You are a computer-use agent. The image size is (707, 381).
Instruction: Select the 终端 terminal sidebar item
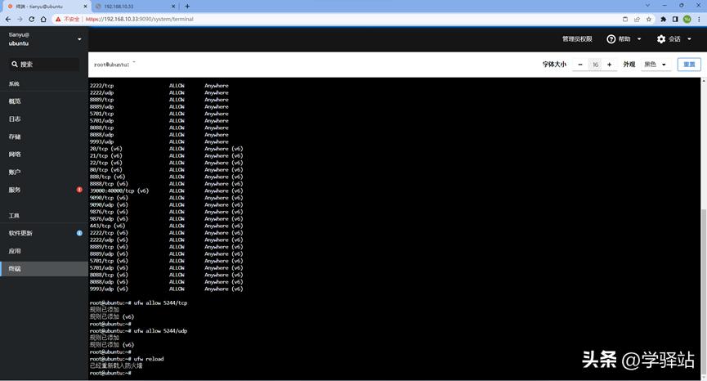point(44,269)
